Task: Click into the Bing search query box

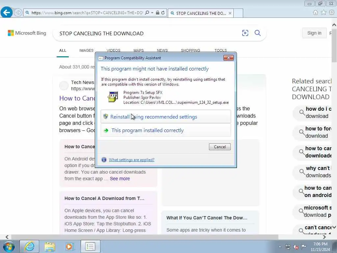Action: 148,33
